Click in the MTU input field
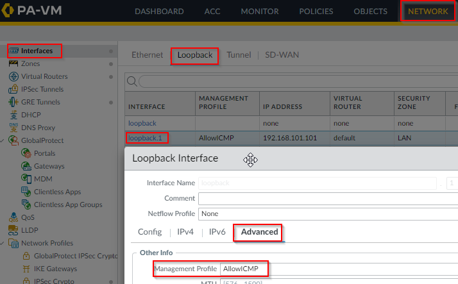This screenshot has width=458, height=284. 339,281
